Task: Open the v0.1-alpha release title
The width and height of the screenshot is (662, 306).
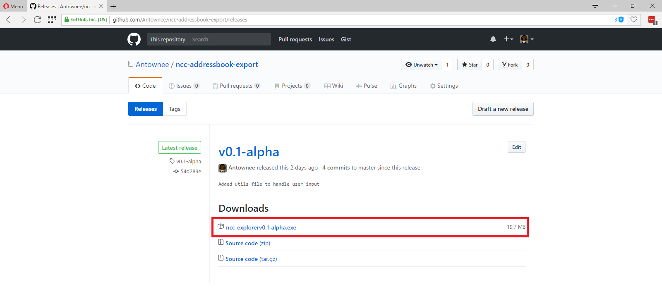Action: point(249,152)
